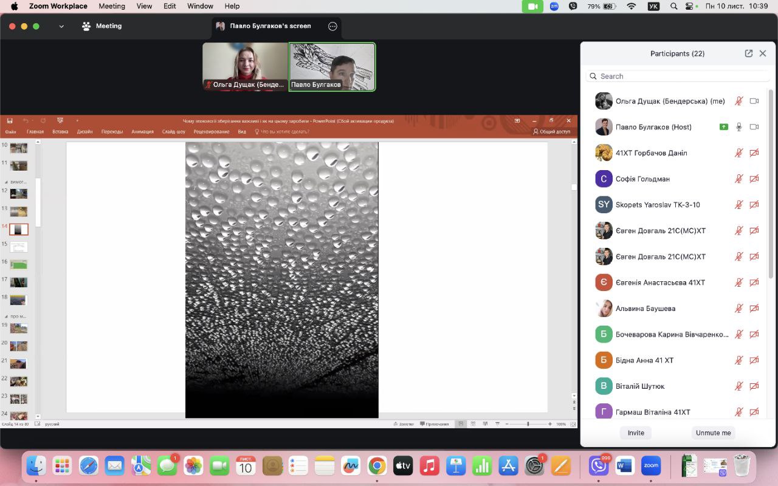Click the green screen-share indicator beside Павло Булгаков
The image size is (778, 486).
pyautogui.click(x=723, y=127)
